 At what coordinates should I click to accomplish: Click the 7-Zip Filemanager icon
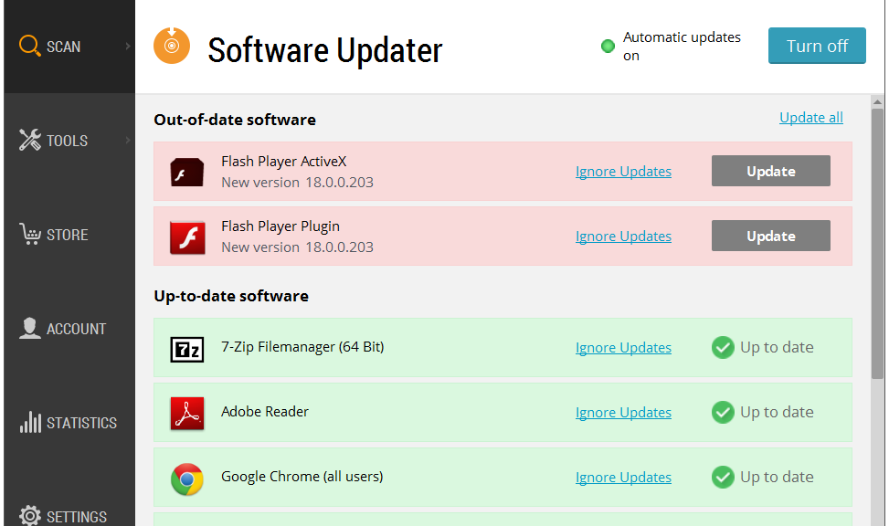tap(187, 348)
